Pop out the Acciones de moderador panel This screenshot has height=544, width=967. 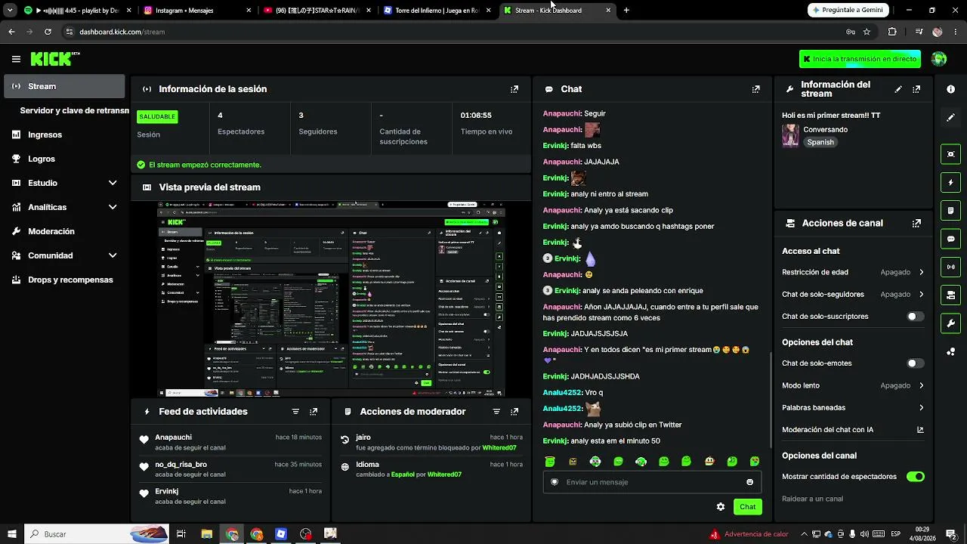point(514,412)
